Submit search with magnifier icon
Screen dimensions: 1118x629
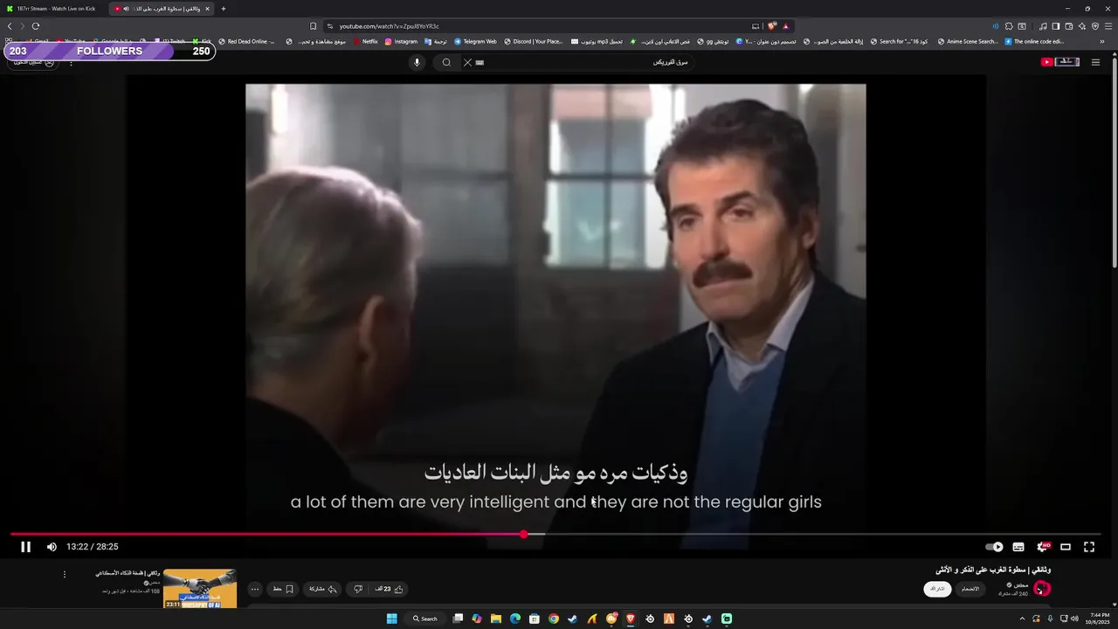[446, 62]
